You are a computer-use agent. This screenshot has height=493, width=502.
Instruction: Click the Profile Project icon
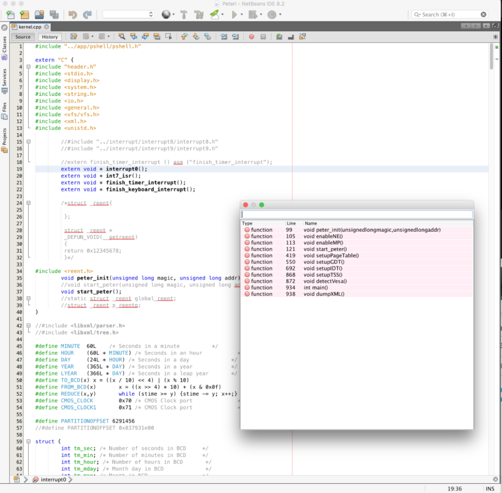click(x=272, y=15)
